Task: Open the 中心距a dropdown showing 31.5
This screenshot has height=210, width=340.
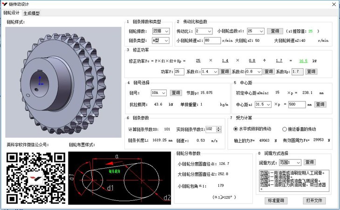Action: click(x=263, y=105)
